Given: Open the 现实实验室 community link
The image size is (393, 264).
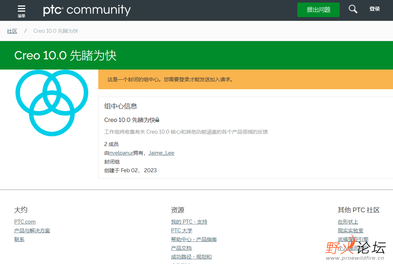Looking at the screenshot, I should 350,230.
